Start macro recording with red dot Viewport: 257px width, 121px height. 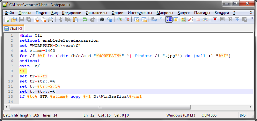tap(215, 20)
